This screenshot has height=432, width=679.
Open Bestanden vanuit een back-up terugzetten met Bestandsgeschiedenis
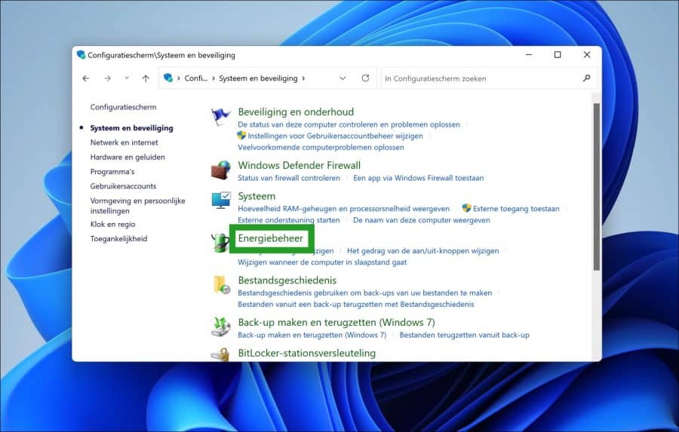click(356, 305)
